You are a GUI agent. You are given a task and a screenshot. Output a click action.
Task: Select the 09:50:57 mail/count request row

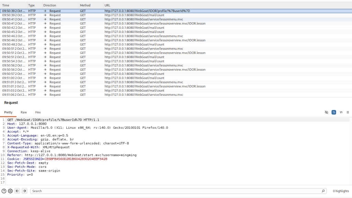176,74
